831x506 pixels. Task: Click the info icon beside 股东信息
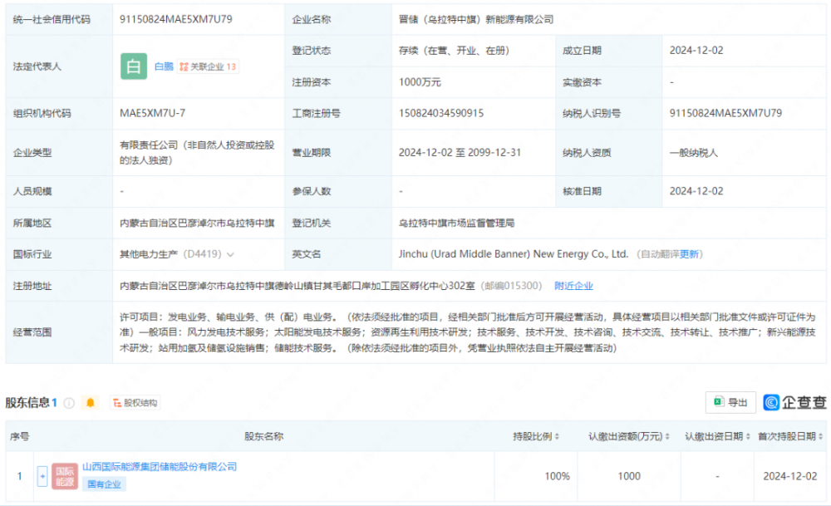pos(69,403)
